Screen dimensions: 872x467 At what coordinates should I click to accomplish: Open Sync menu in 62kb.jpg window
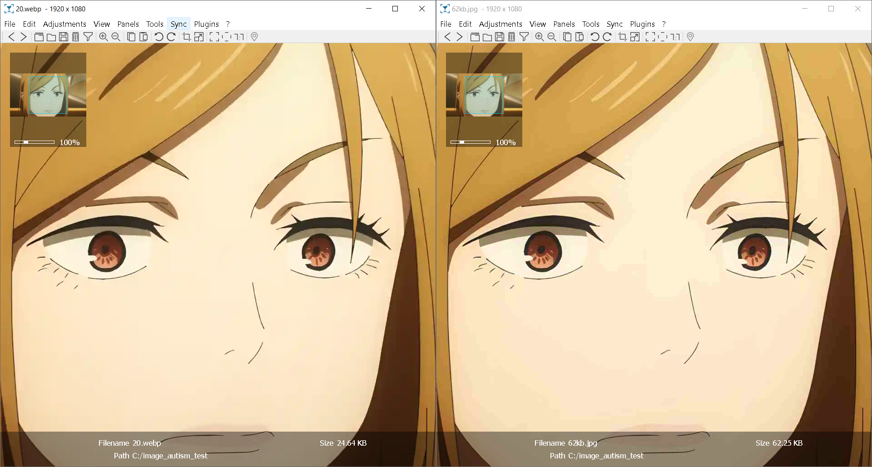click(x=614, y=24)
